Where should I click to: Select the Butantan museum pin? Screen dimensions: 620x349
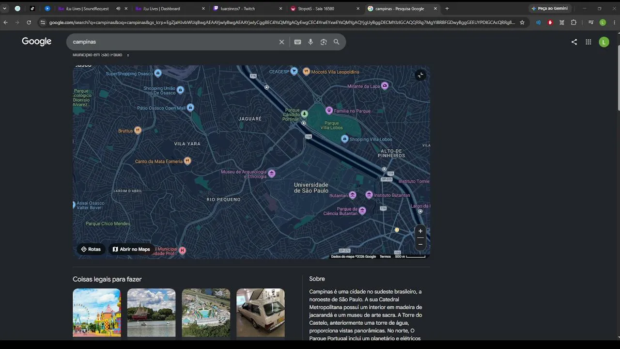click(353, 195)
